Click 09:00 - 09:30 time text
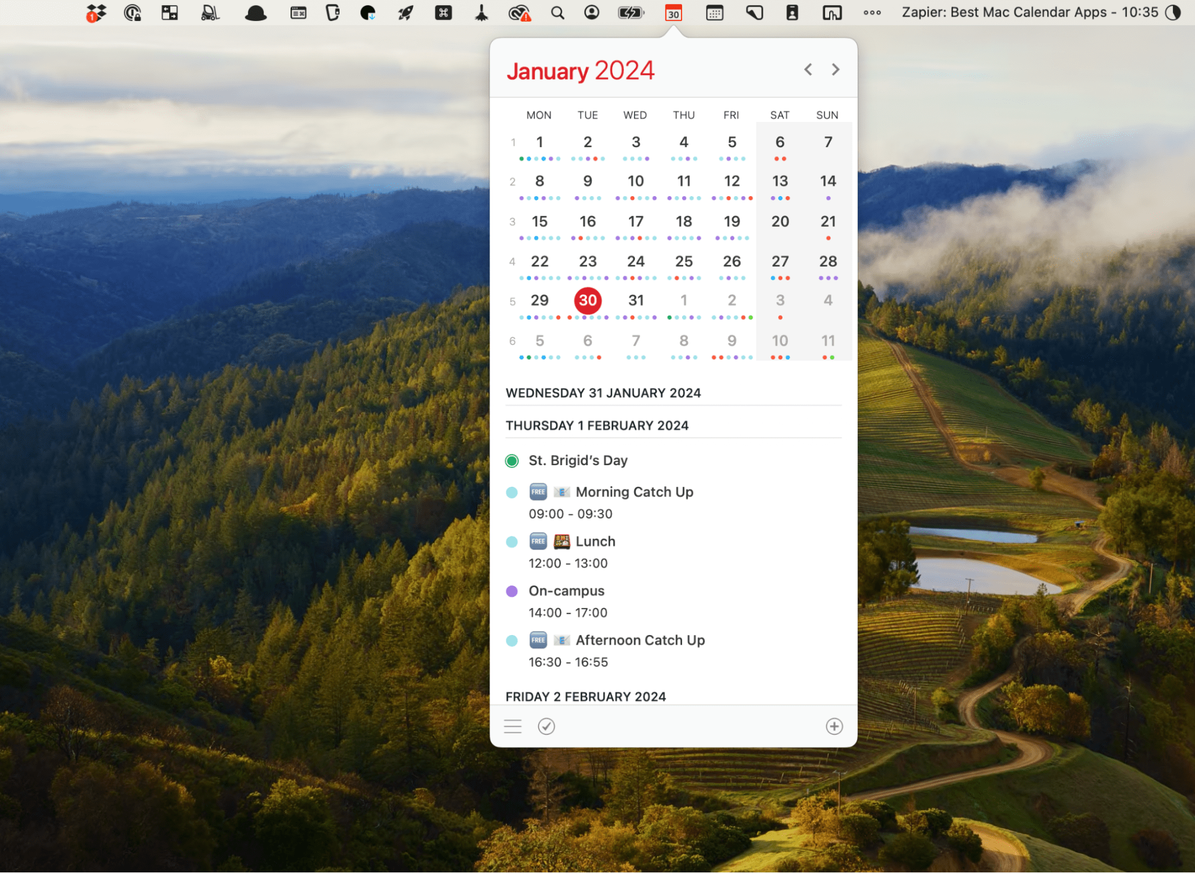This screenshot has width=1195, height=873. [570, 514]
